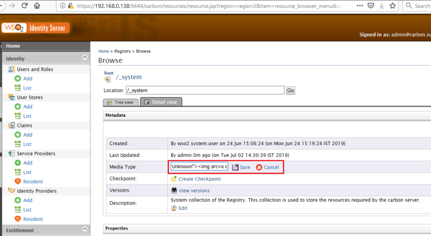Viewport: 431px width, 236px height.
Task: Bookmark this page with the star icon
Action: [393, 5]
